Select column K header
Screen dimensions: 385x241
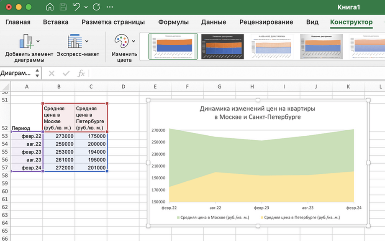[348, 86]
